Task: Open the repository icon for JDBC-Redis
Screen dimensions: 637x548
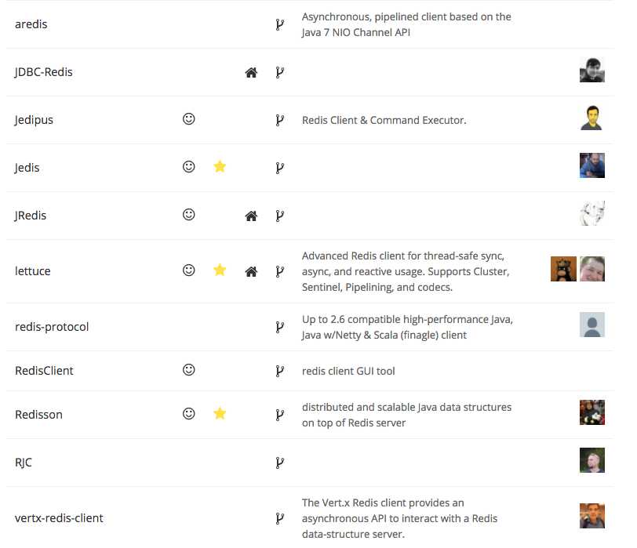Action: click(x=279, y=72)
